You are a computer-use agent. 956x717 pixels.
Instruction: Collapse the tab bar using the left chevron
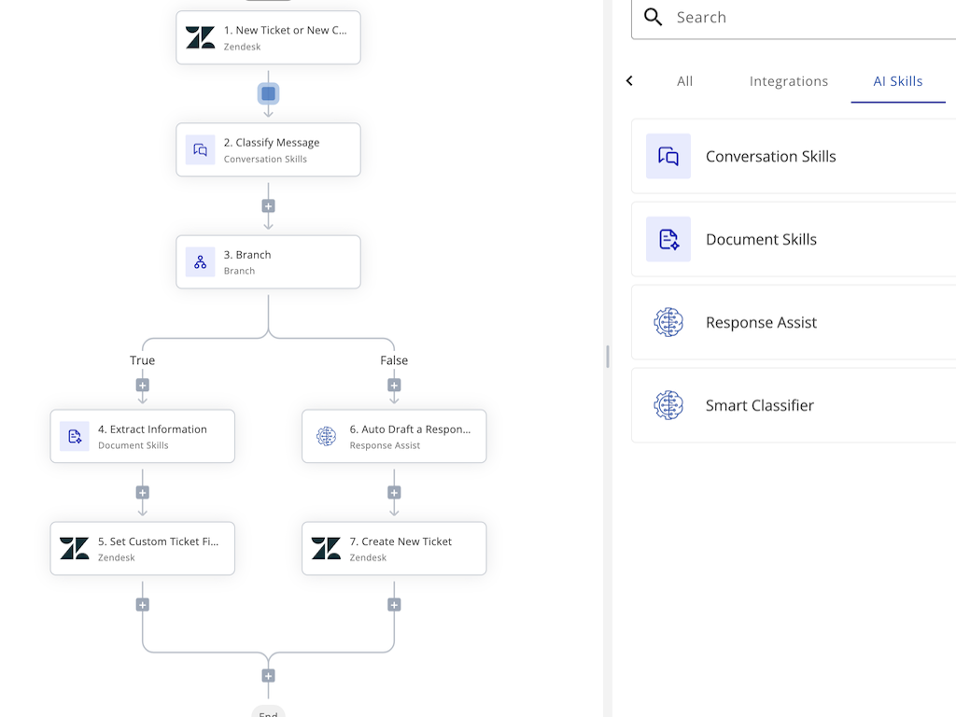629,80
